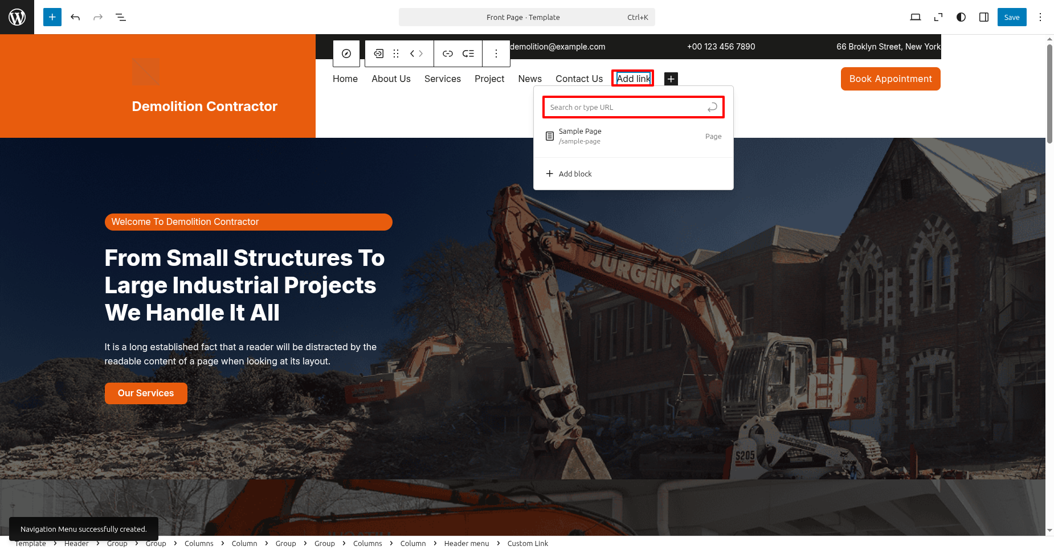This screenshot has height=550, width=1054.
Task: Toggle the block inserter plus button
Action: click(52, 17)
